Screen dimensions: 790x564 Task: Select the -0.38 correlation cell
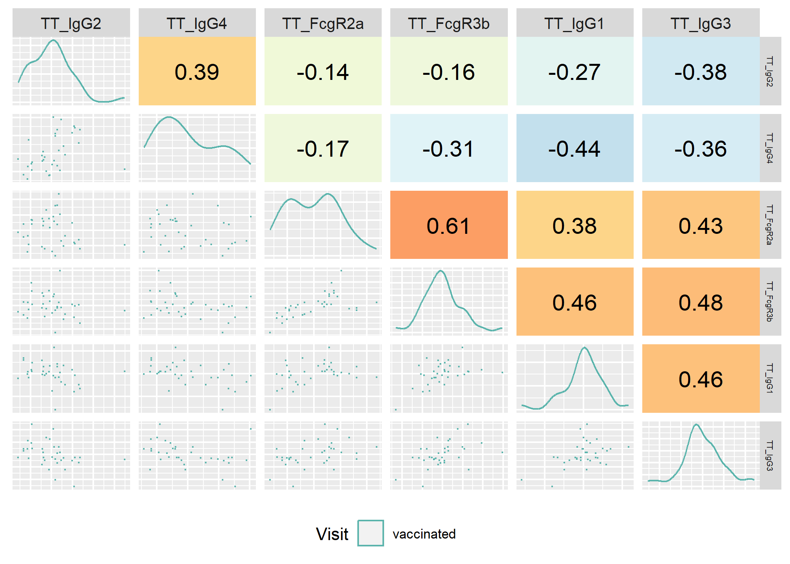(701, 71)
